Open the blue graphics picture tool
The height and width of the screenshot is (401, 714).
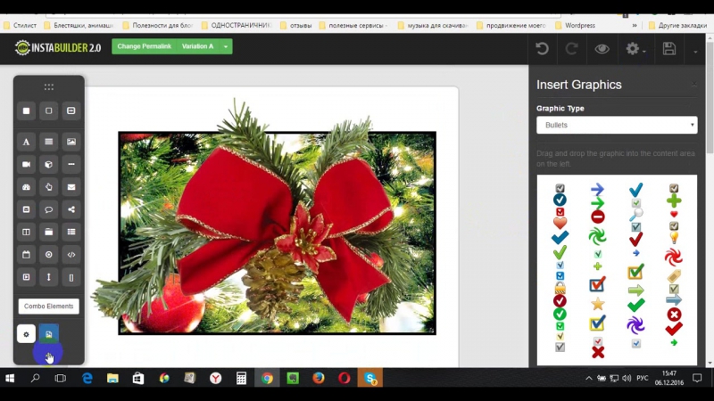point(49,334)
